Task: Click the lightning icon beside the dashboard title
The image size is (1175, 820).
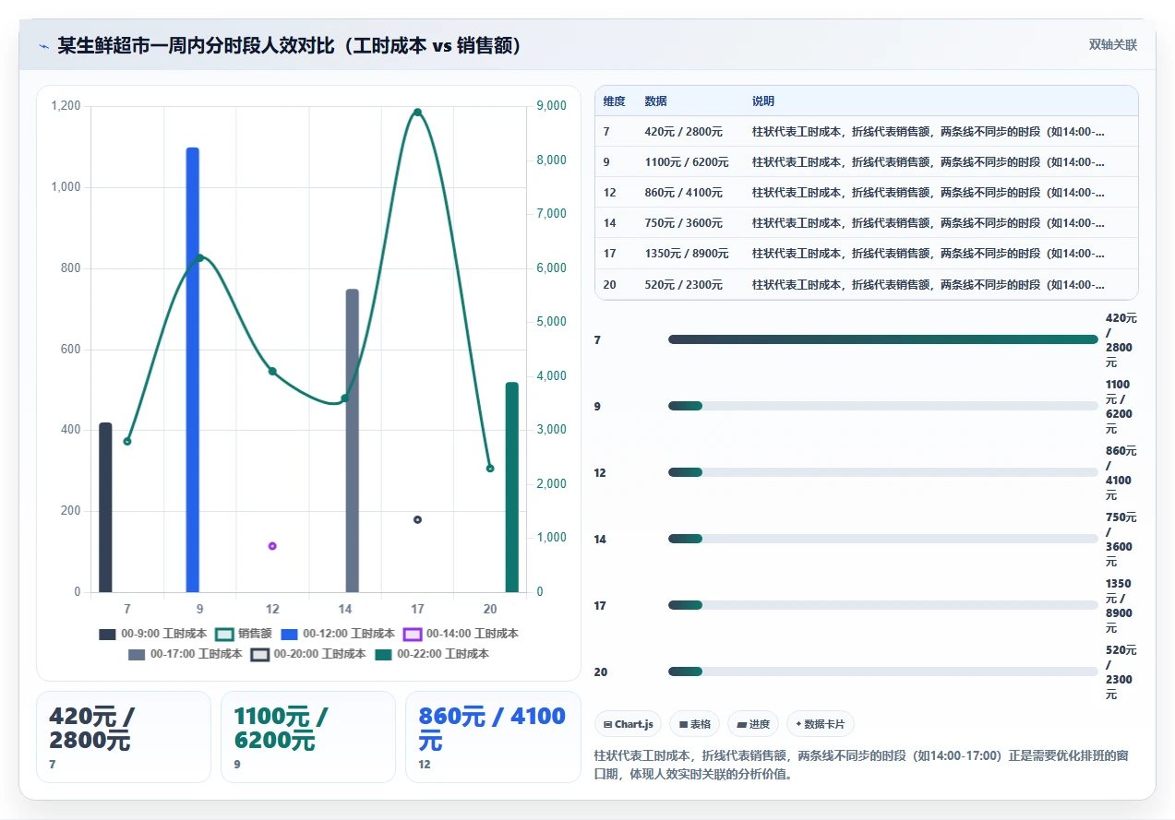Action: click(x=43, y=46)
